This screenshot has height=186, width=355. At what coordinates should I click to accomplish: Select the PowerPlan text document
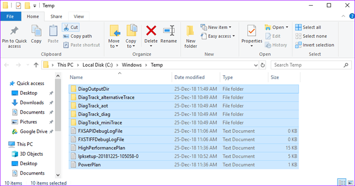184,165
